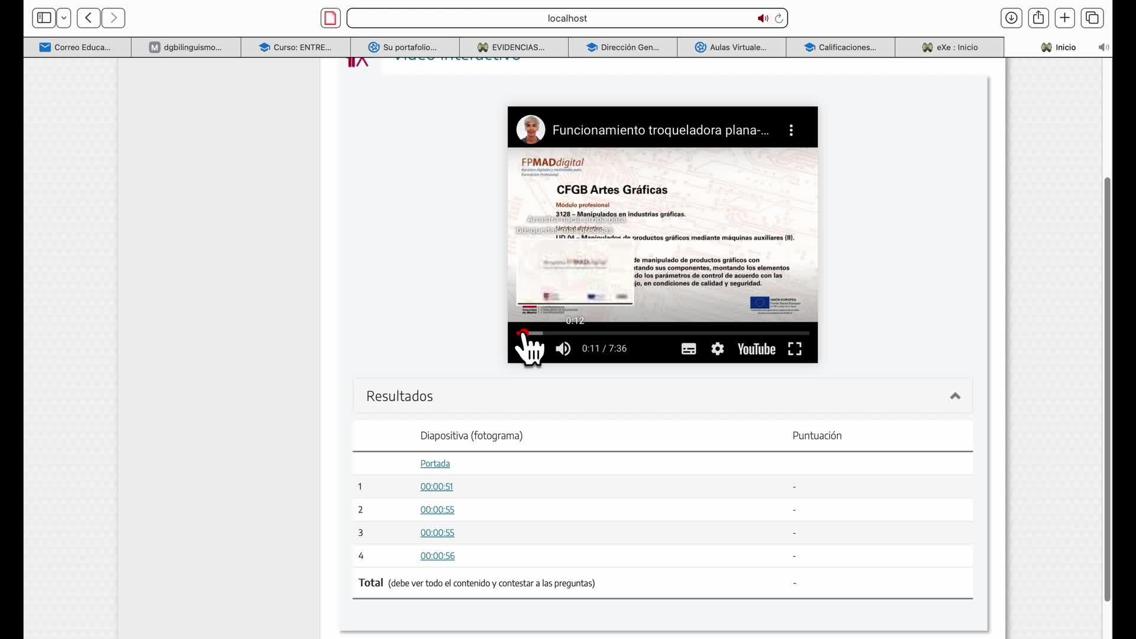Seek along the video progress bar
Screen dimensions: 1136x639
point(663,333)
